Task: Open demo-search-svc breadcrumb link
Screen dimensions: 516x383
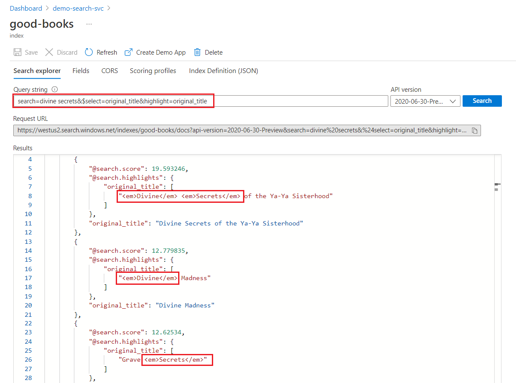Action: tap(78, 9)
